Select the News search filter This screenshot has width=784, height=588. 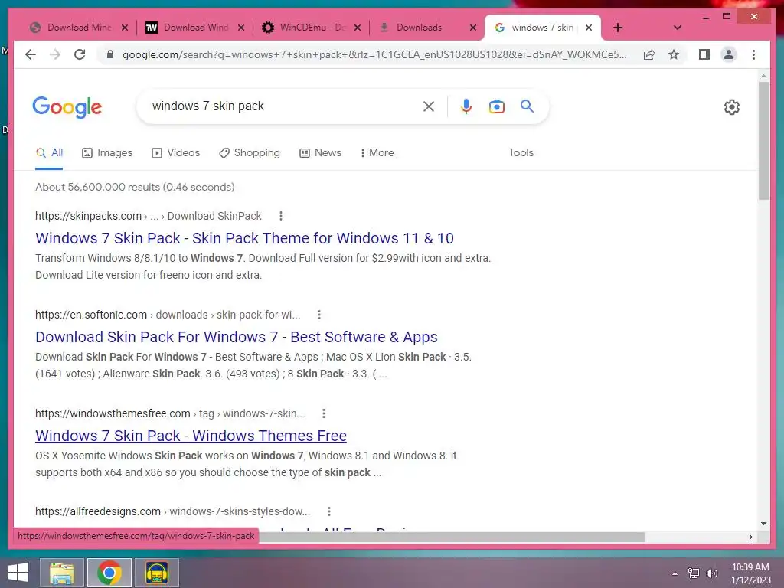[321, 152]
